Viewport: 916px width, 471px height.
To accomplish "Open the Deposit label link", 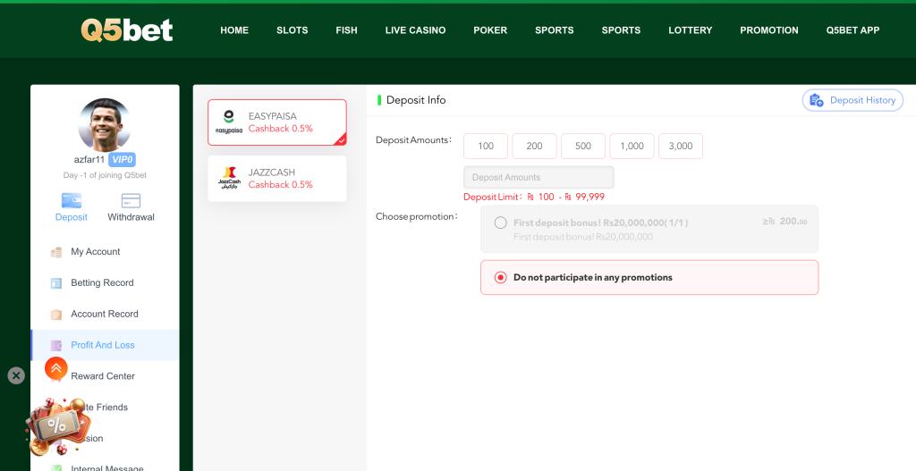I will coord(72,217).
